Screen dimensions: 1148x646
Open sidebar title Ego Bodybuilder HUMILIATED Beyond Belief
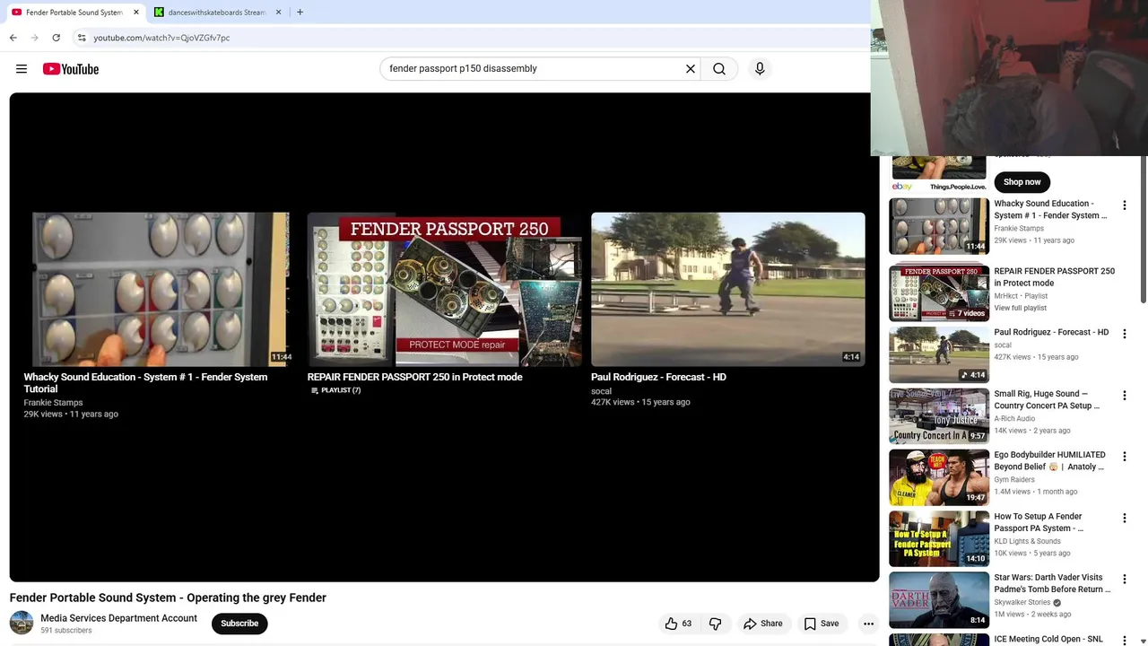click(x=1049, y=461)
